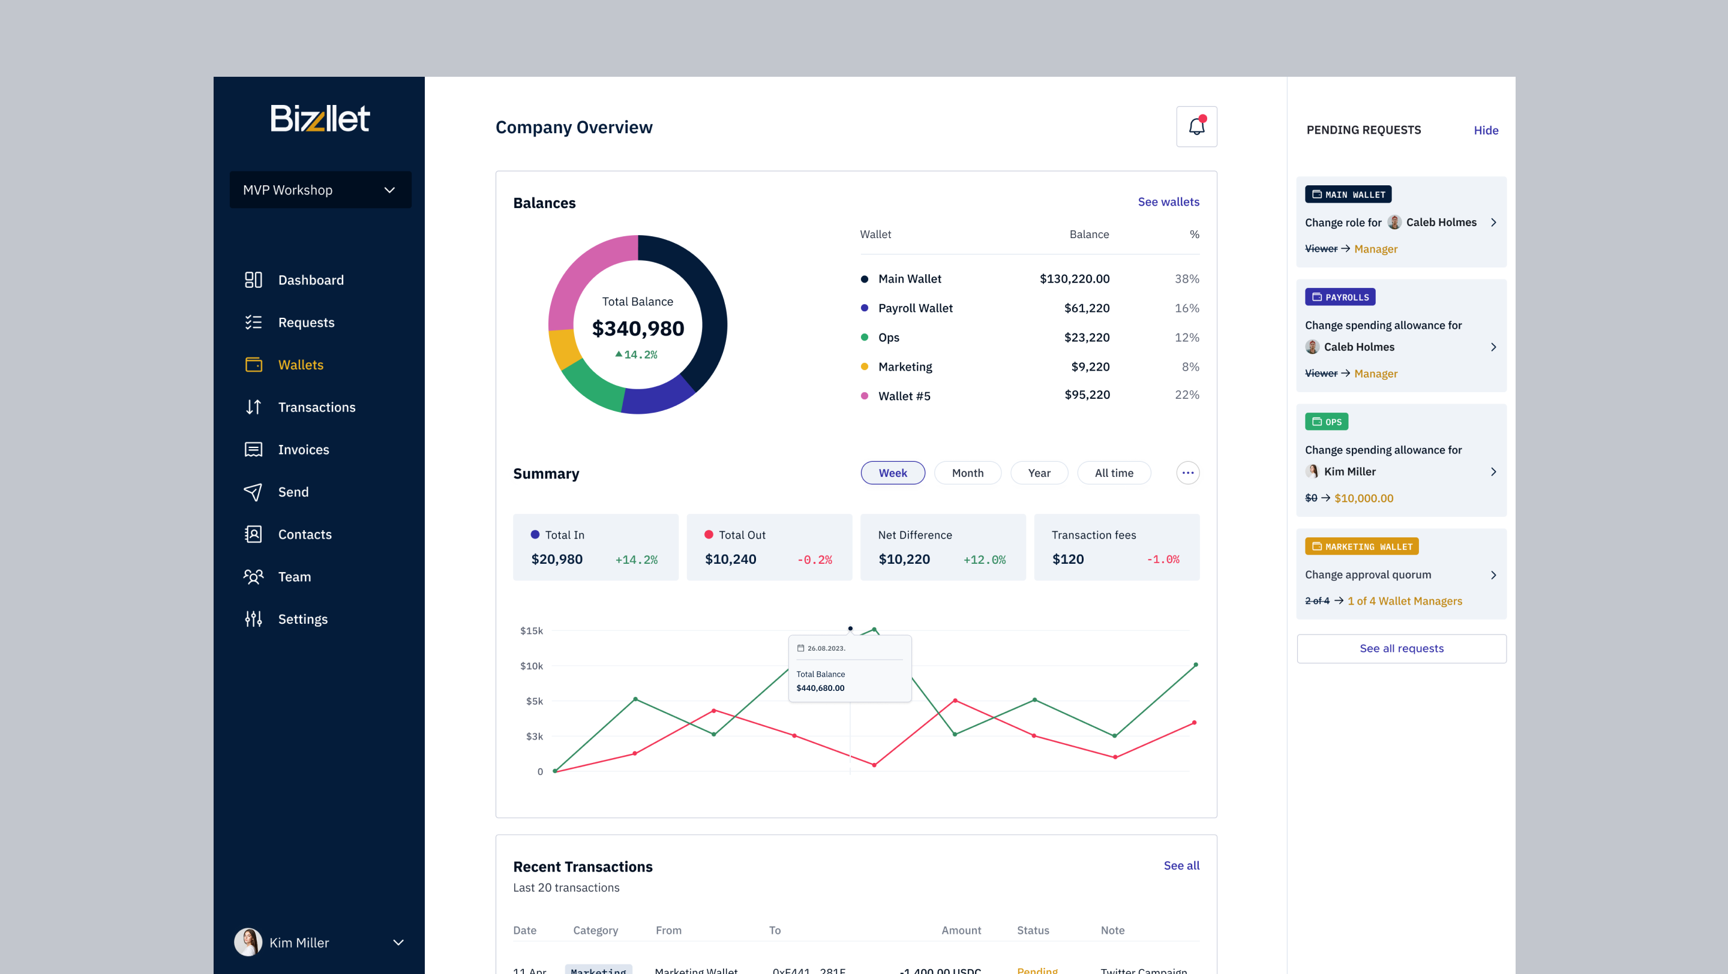The height and width of the screenshot is (974, 1728).
Task: Click the Net Difference summary card
Action: click(x=943, y=546)
